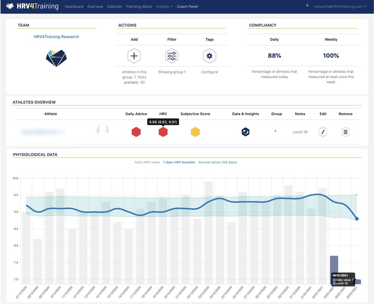Toggle the 7 days HRV baseline legend
This screenshot has width=374, height=304.
point(179,162)
